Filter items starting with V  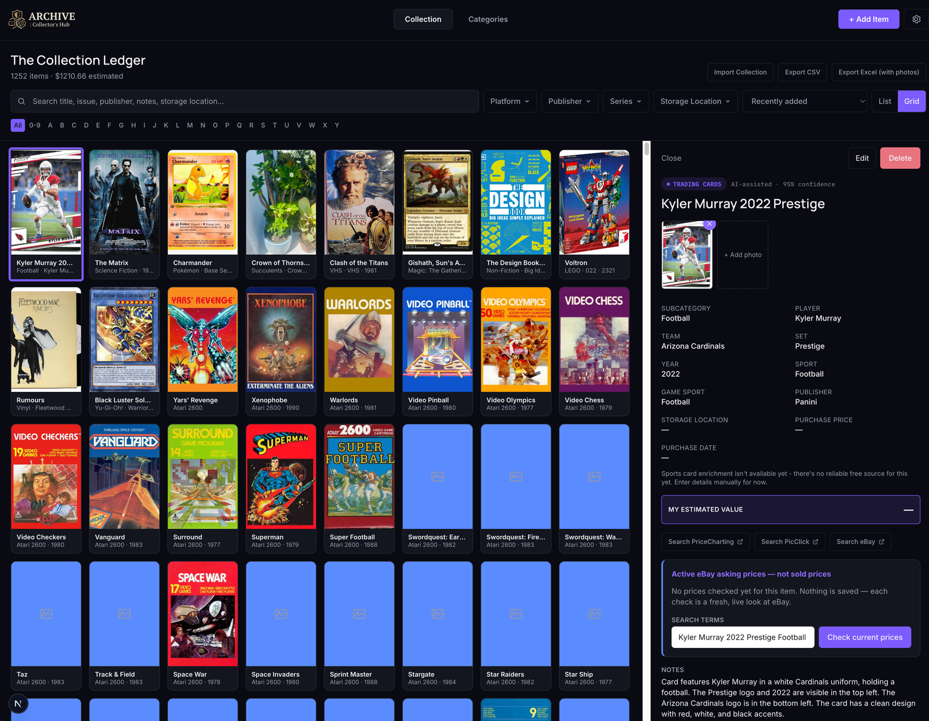point(299,125)
